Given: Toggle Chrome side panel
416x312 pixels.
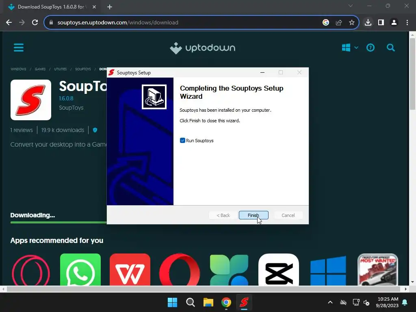Looking at the screenshot, I should click(x=381, y=23).
